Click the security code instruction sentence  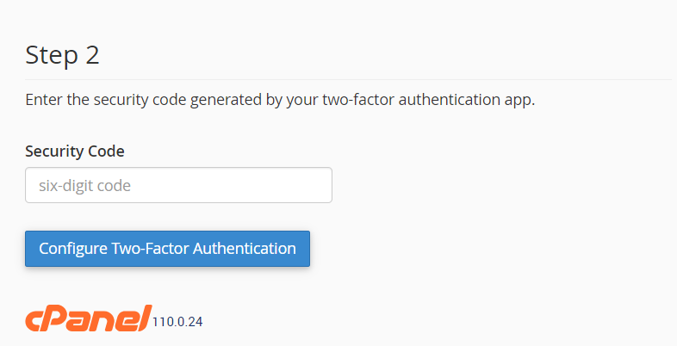pyautogui.click(x=280, y=100)
